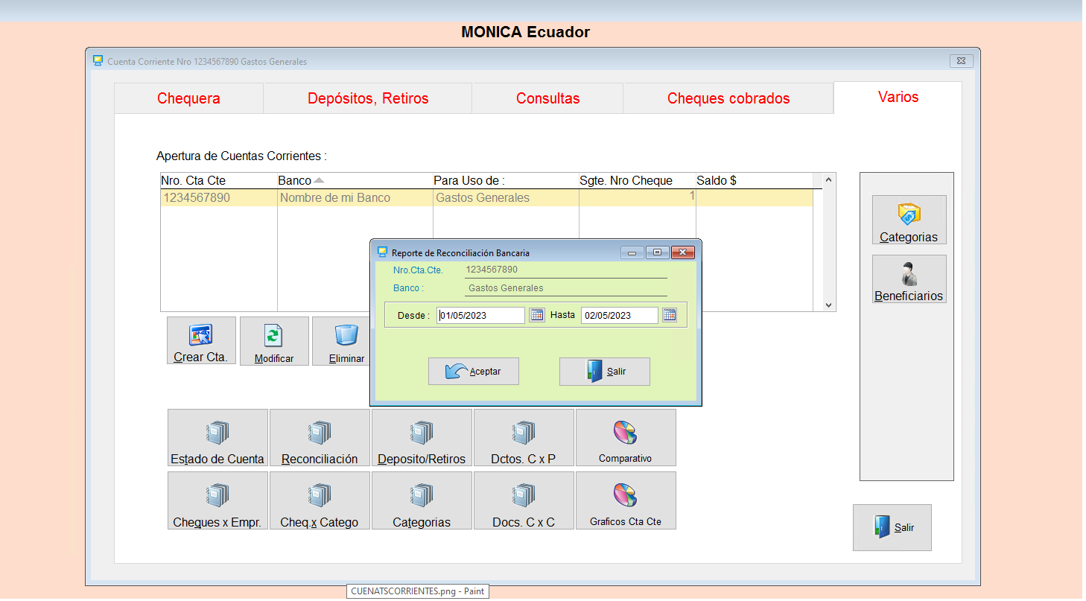This screenshot has width=1086, height=601.
Task: Open the Categorias report in report grid
Action: [422, 500]
